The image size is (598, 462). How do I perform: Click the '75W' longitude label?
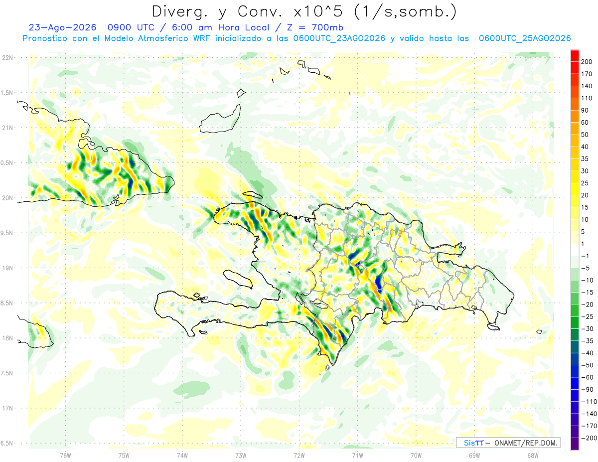pos(124,455)
